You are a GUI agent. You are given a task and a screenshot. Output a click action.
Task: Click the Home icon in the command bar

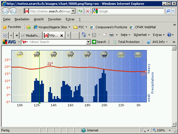pos(84,35)
